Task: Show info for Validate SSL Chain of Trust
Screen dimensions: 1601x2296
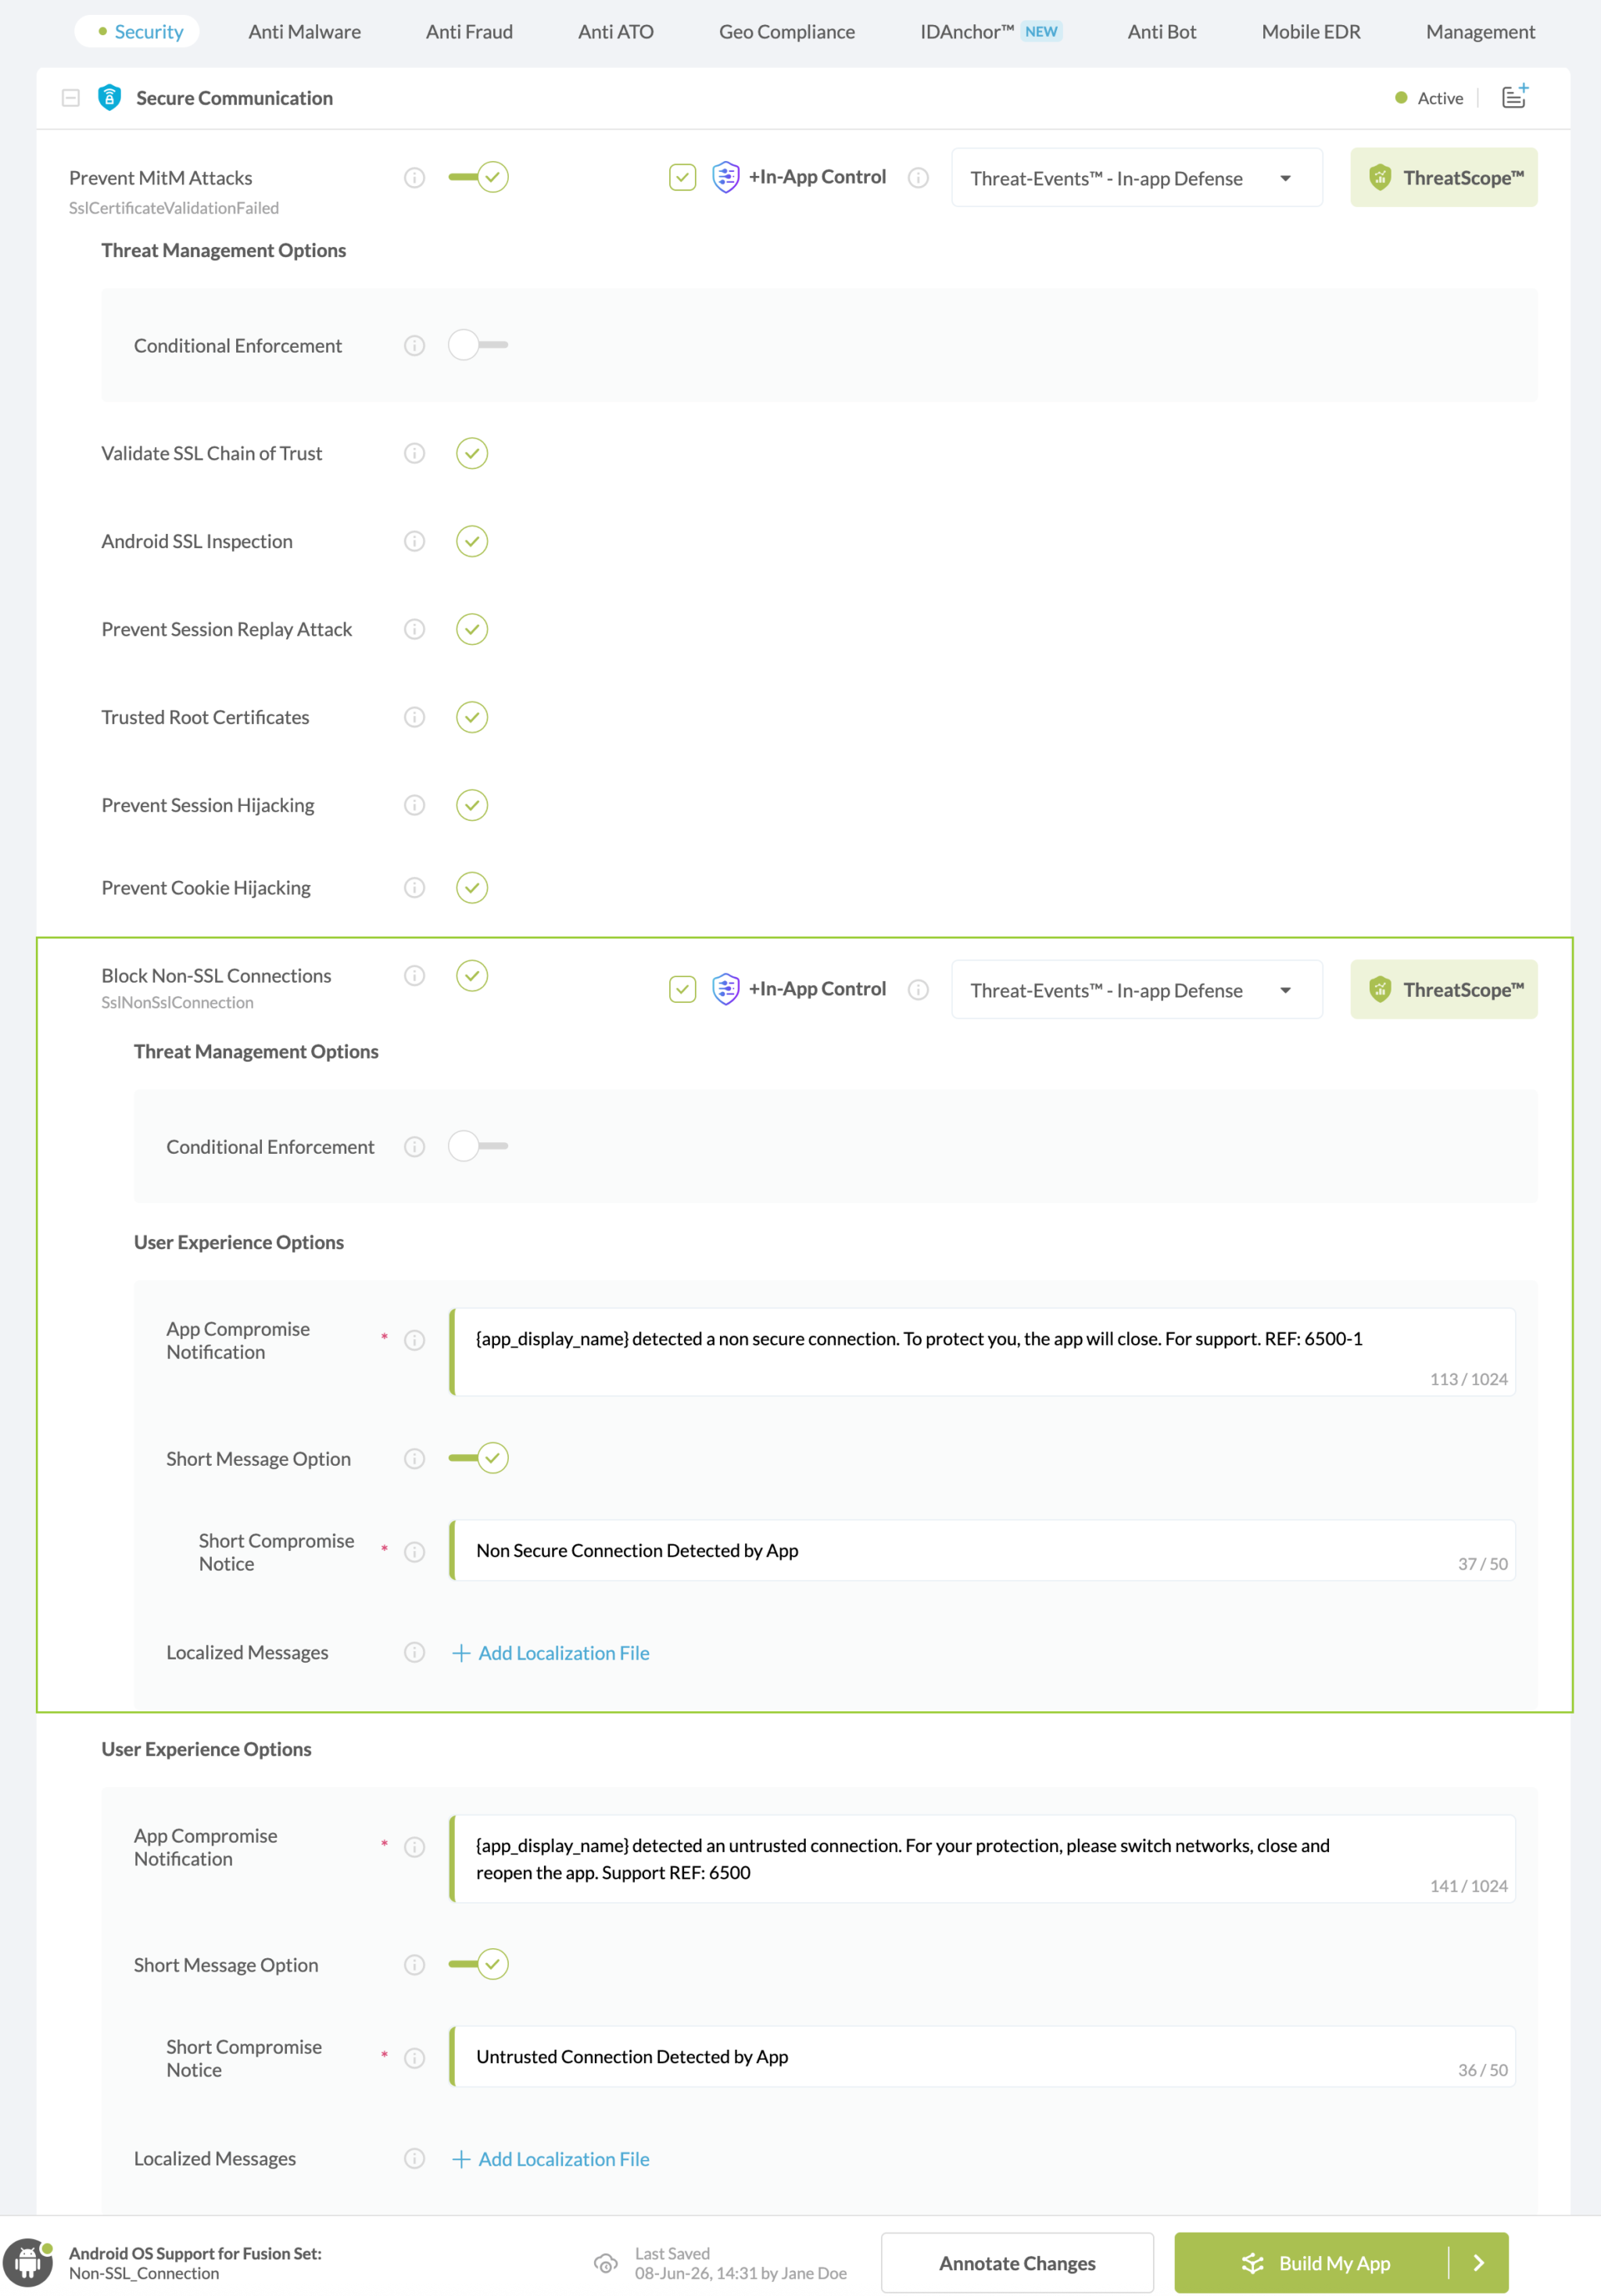Action: [x=414, y=453]
